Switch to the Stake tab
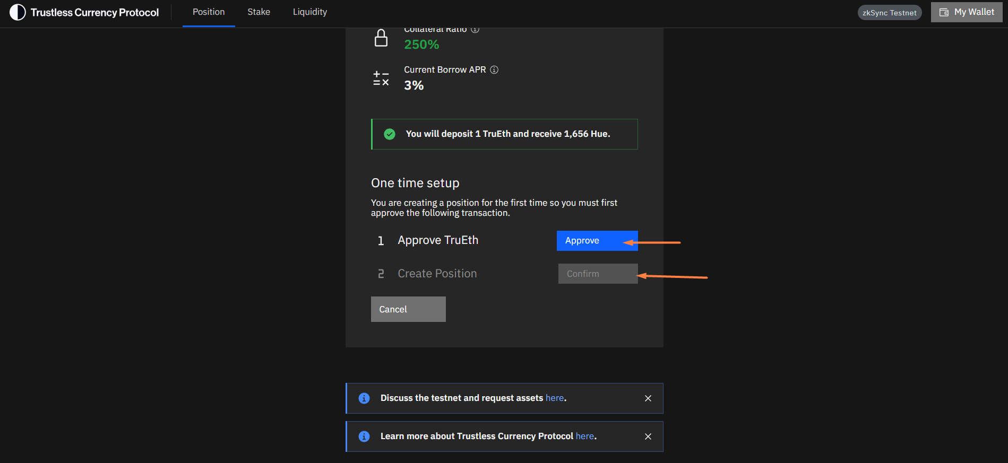This screenshot has width=1008, height=463. pyautogui.click(x=259, y=12)
